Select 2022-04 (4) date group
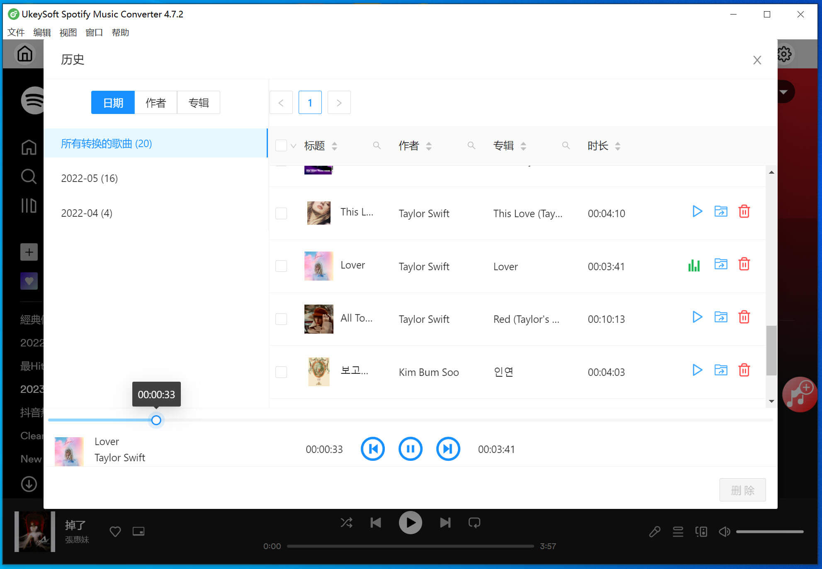822x569 pixels. pos(156,213)
